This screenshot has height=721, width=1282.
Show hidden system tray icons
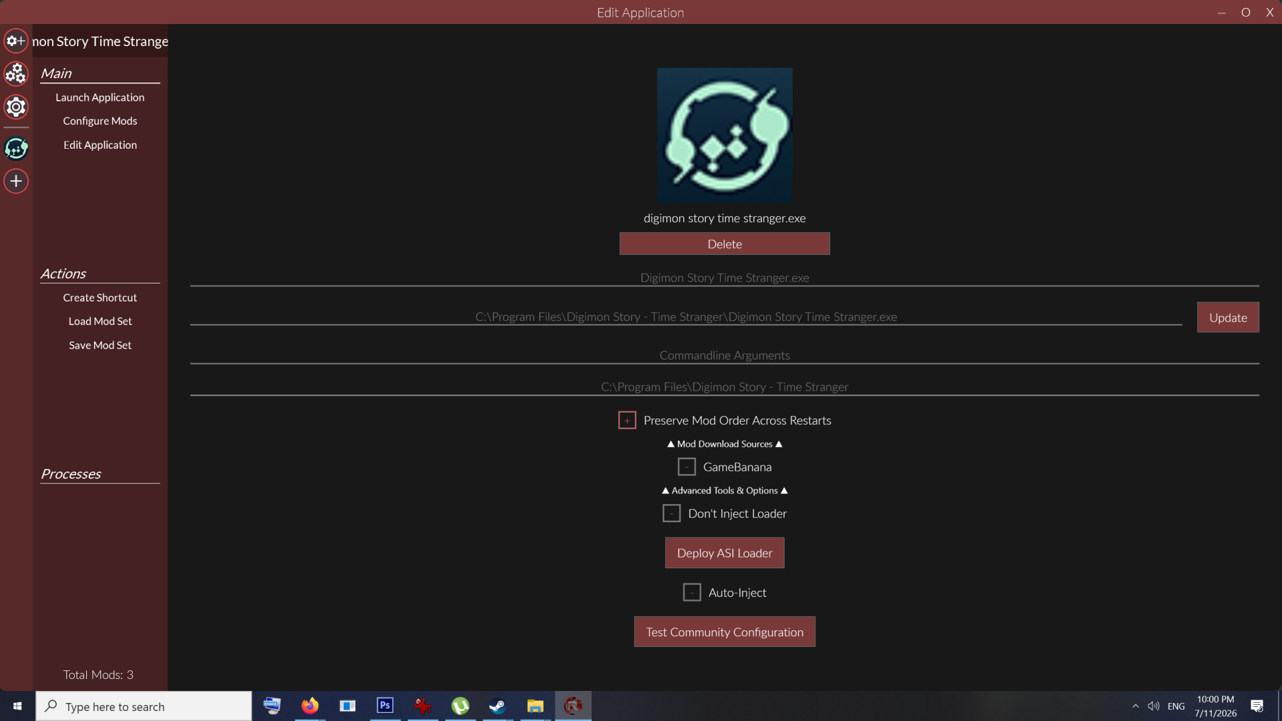tap(1136, 706)
